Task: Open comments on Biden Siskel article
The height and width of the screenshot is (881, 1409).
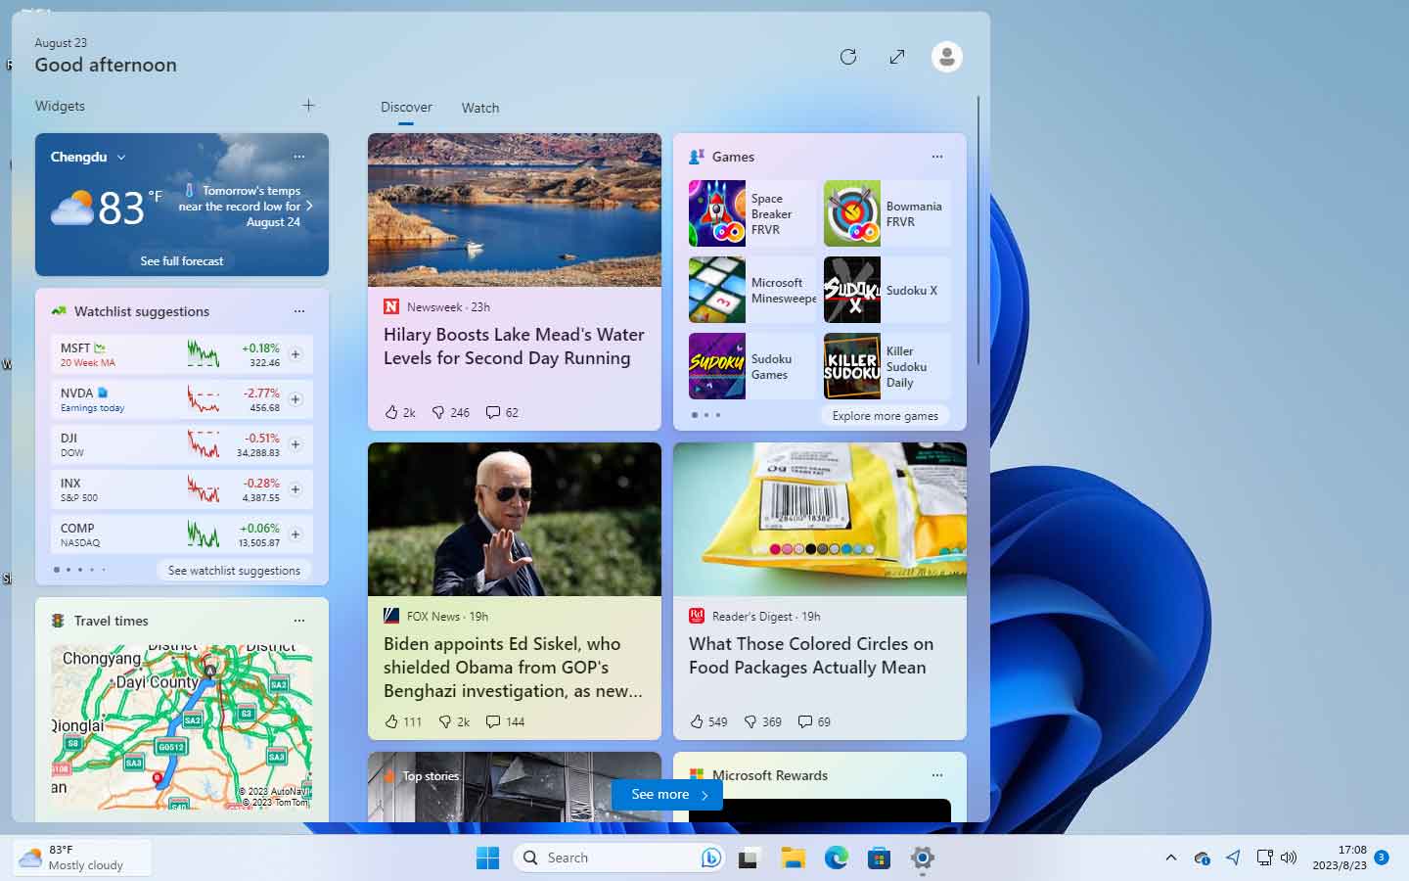Action: click(506, 721)
